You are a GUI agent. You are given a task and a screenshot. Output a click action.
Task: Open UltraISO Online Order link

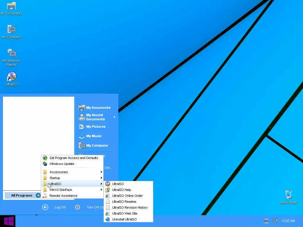coord(128,196)
